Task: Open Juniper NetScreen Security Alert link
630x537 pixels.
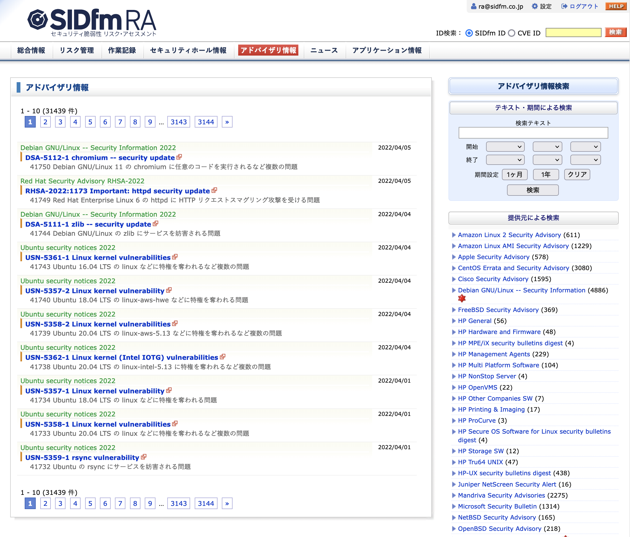Action: [x=507, y=484]
